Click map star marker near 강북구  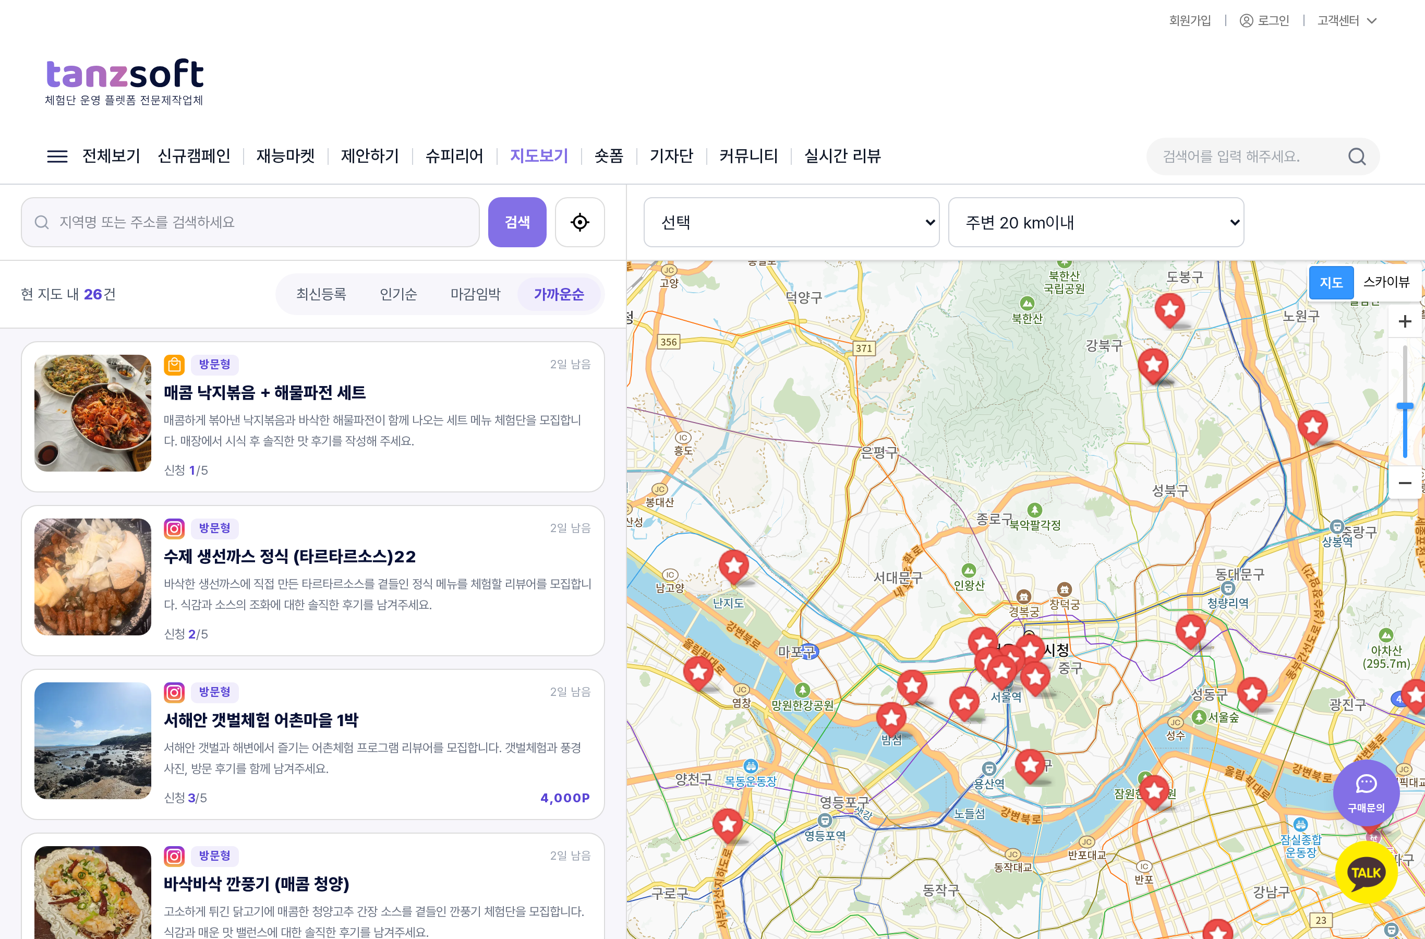[1153, 366]
